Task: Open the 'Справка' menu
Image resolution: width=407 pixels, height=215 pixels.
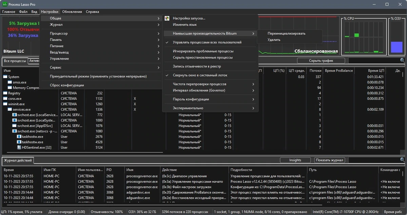Action: click(x=93, y=12)
